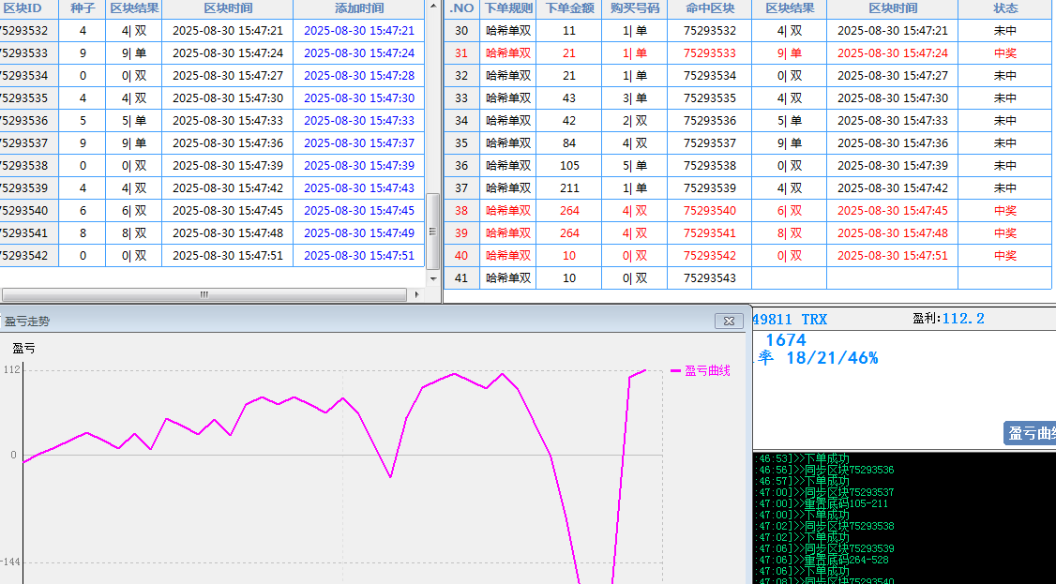
Task: Select order row number 41
Action: click(460, 277)
